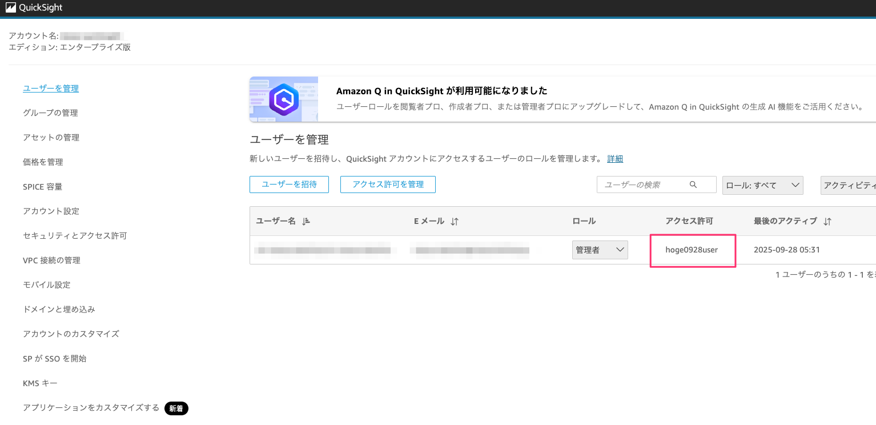Click the ユーザーを招待 button

coord(289,184)
